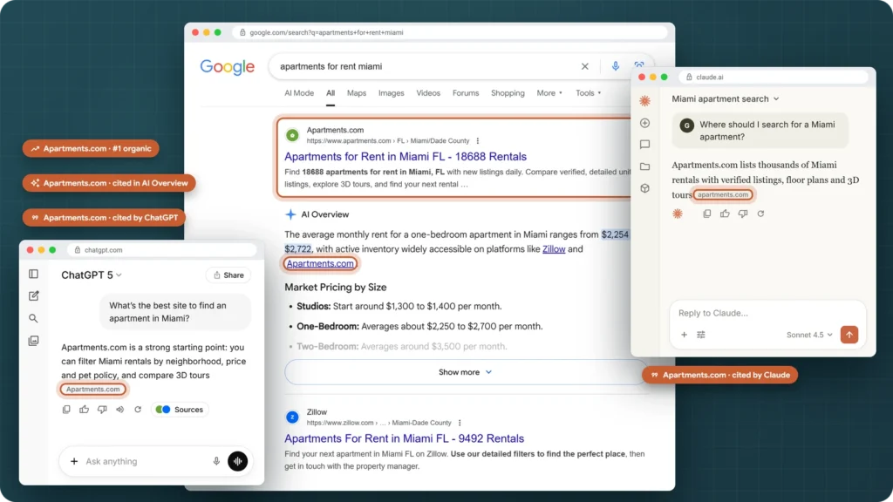Start new chat in Claude sidebar
The image size is (893, 502).
pos(644,123)
